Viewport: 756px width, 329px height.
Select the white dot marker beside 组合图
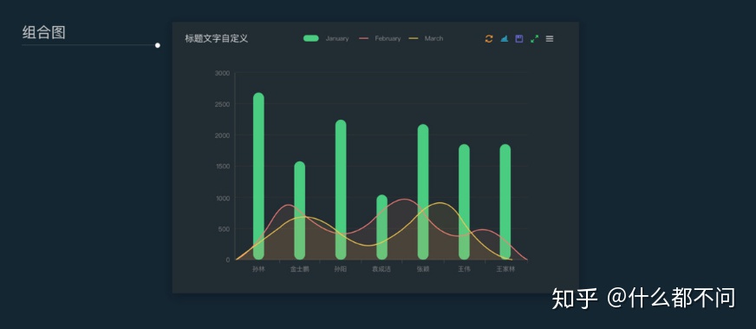point(158,45)
